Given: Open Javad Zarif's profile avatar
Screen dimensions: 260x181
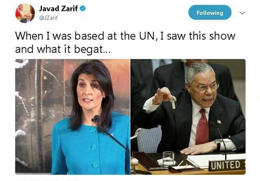Looking at the screenshot, I should [x=25, y=13].
